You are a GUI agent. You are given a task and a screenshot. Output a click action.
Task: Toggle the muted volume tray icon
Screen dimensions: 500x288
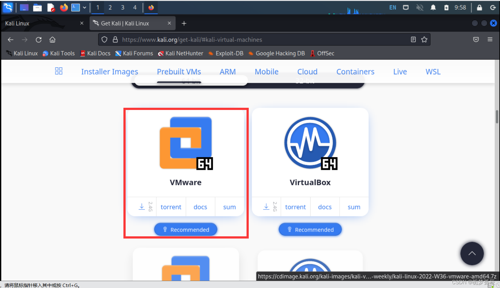pos(420,8)
